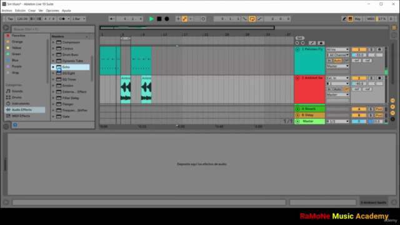
Task: Open track 2 Ext. In input dropdown
Action: click(337, 78)
